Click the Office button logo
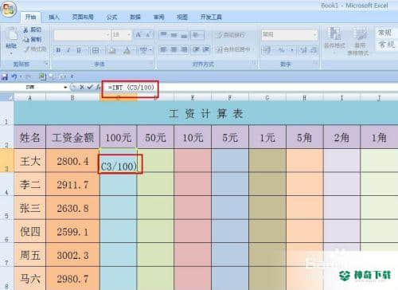 pyautogui.click(x=9, y=10)
